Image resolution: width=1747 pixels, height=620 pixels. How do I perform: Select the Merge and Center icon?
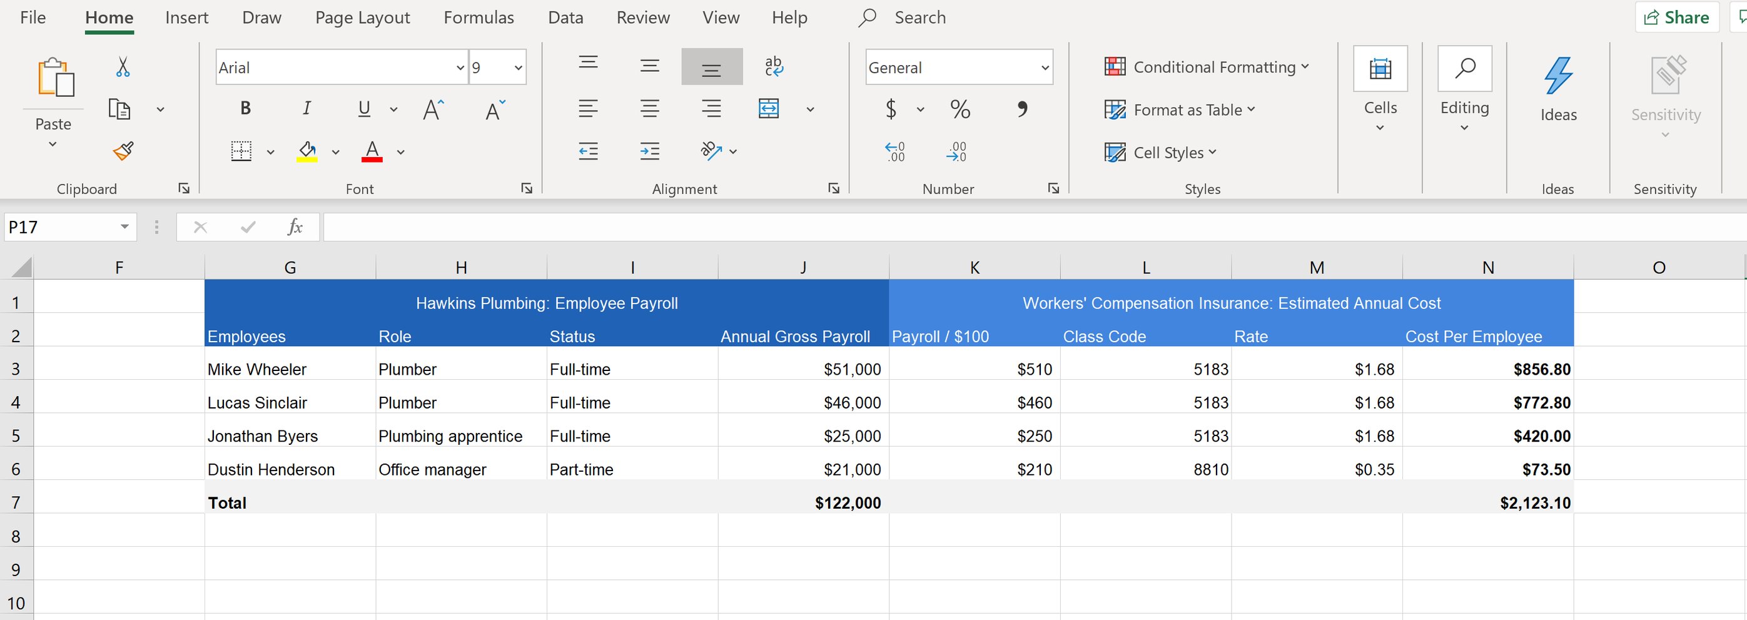click(x=769, y=108)
